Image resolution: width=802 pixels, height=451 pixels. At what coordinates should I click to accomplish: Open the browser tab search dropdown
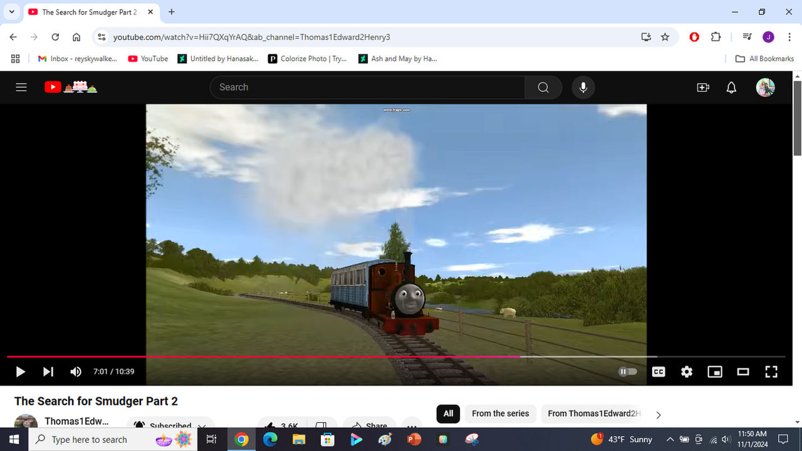click(11, 11)
